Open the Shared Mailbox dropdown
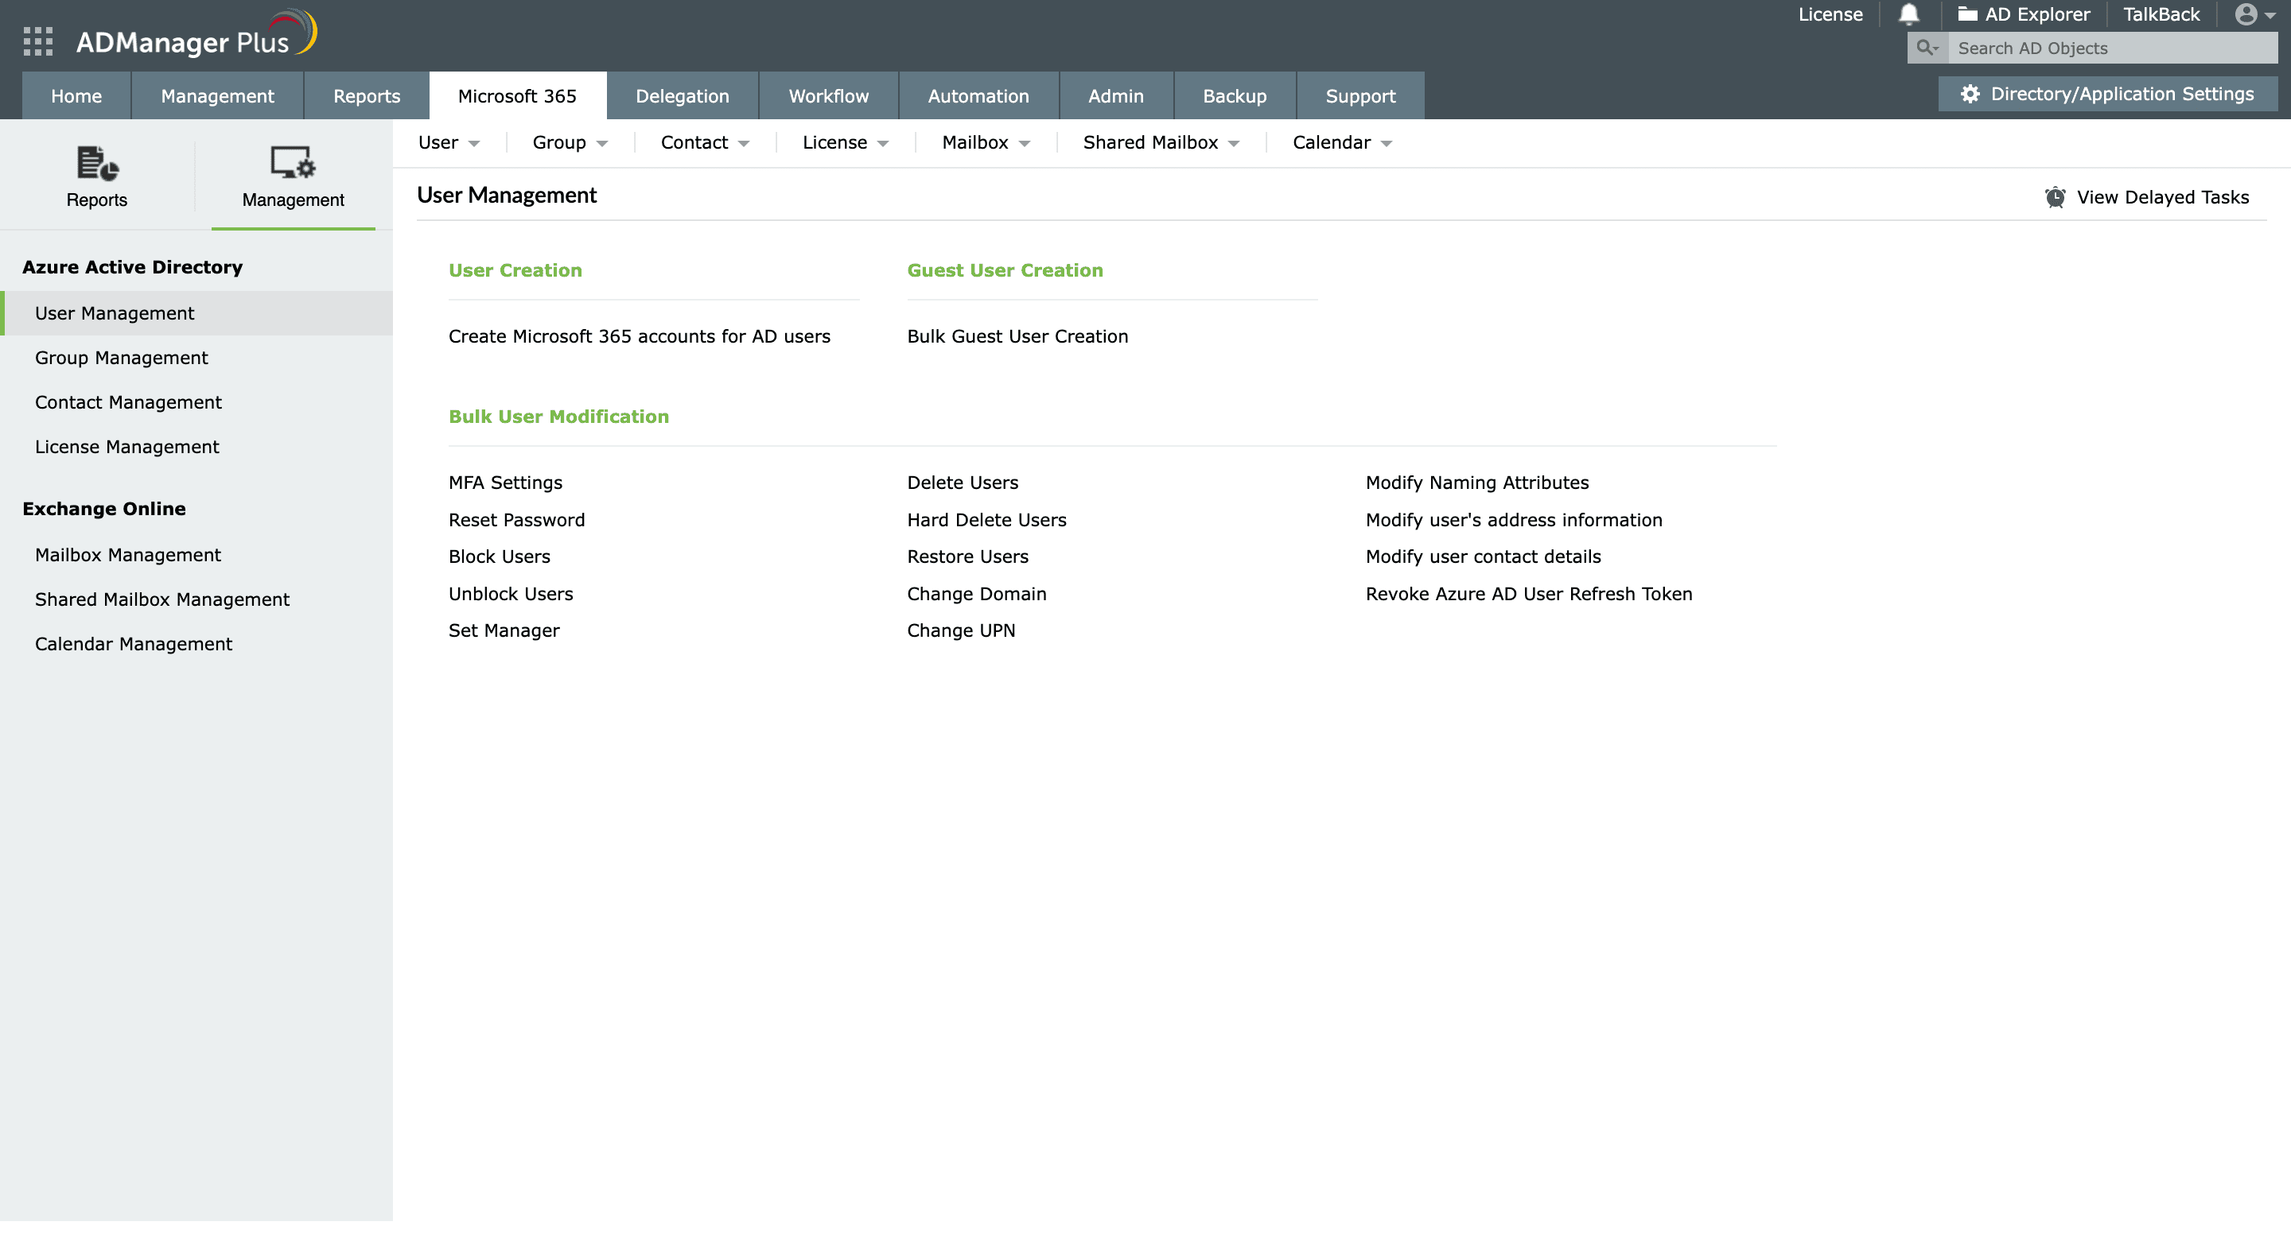 tap(1160, 142)
